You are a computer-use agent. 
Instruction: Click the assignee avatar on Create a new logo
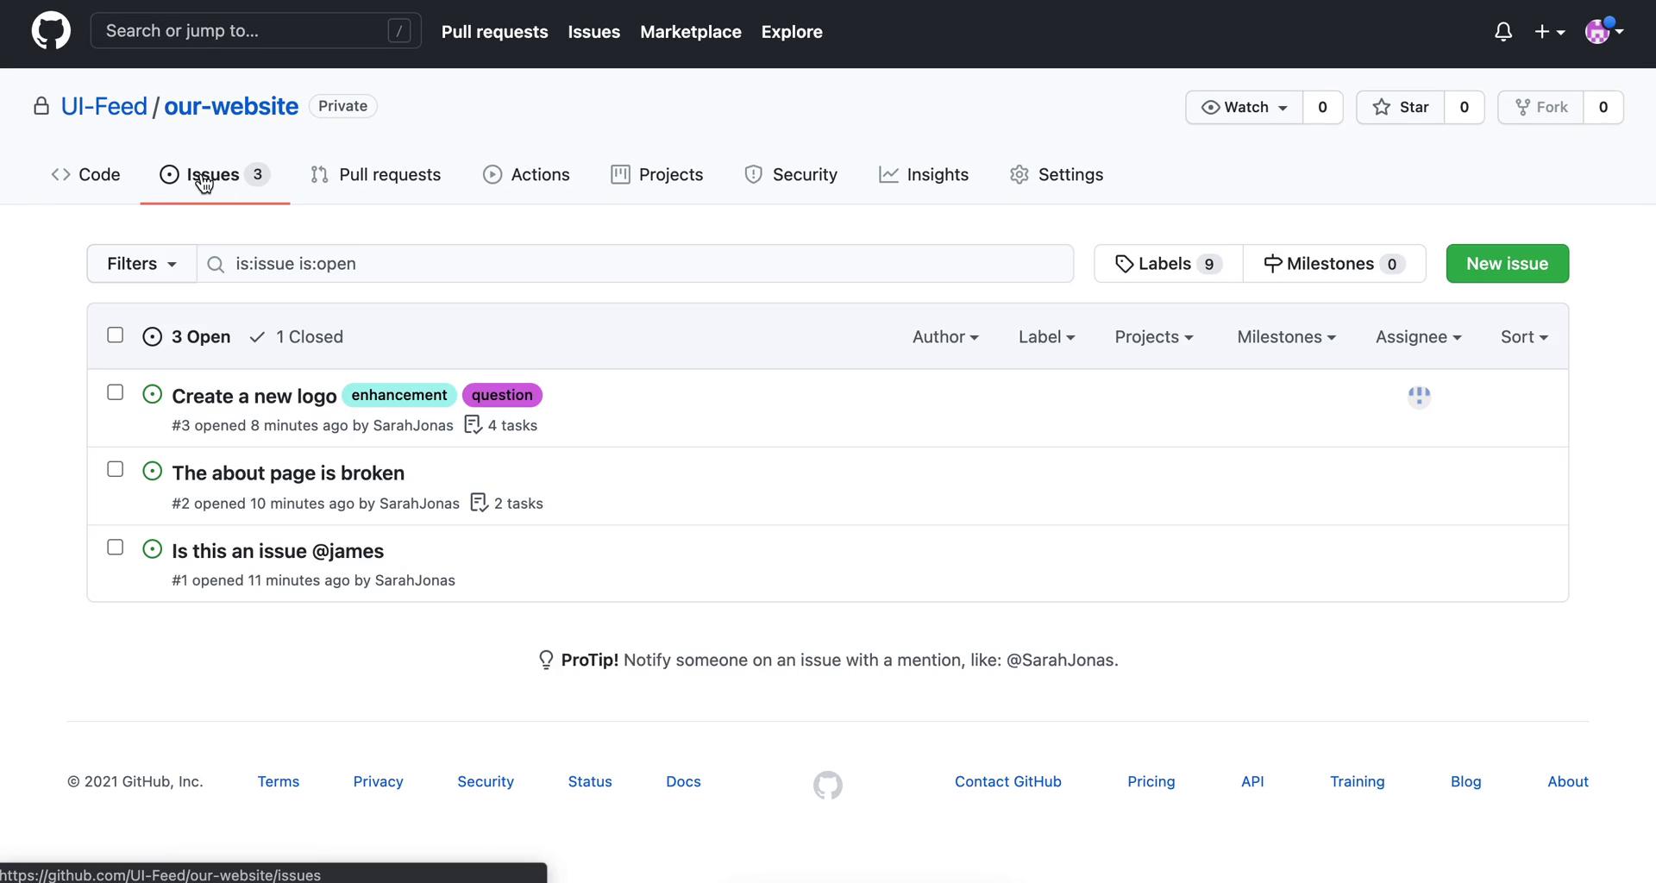tap(1419, 396)
